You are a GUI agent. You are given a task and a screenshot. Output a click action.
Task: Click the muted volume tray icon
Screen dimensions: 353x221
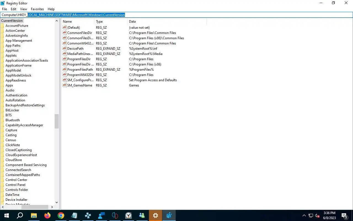click(x=317, y=216)
